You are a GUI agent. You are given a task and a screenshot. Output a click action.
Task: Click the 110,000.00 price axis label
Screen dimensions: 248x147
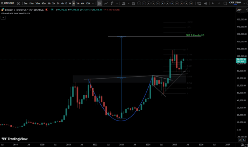point(242,49)
